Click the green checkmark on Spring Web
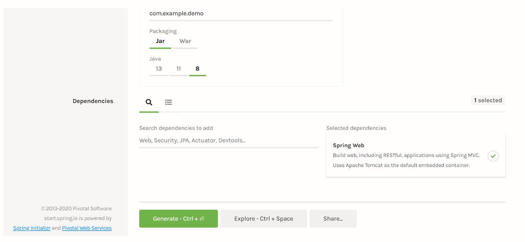 pyautogui.click(x=493, y=156)
